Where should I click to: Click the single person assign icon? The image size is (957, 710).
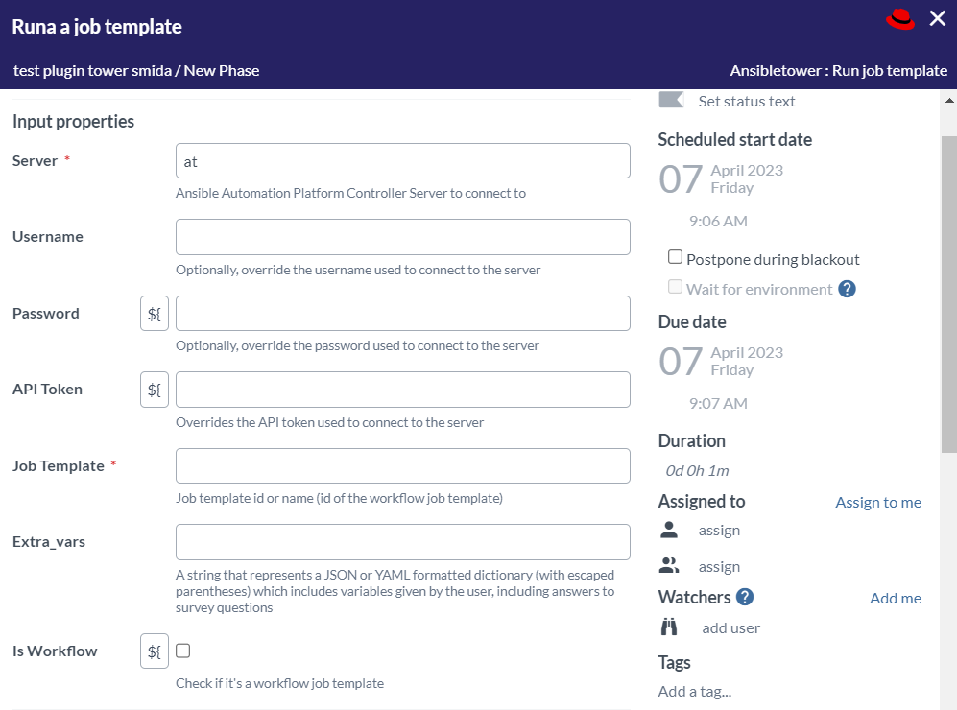tap(669, 530)
